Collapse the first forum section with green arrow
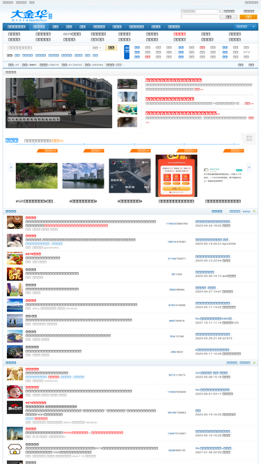Screen dimensions: 261x464 tap(254, 211)
